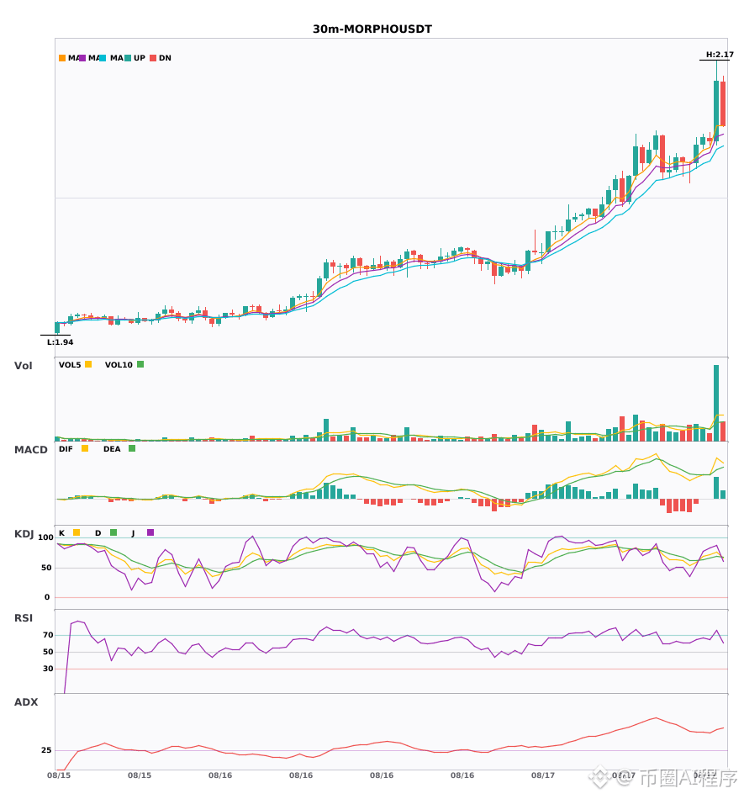Image resolution: width=744 pixels, height=799 pixels.
Task: Click the teal UP legend swatch
Action: click(128, 58)
